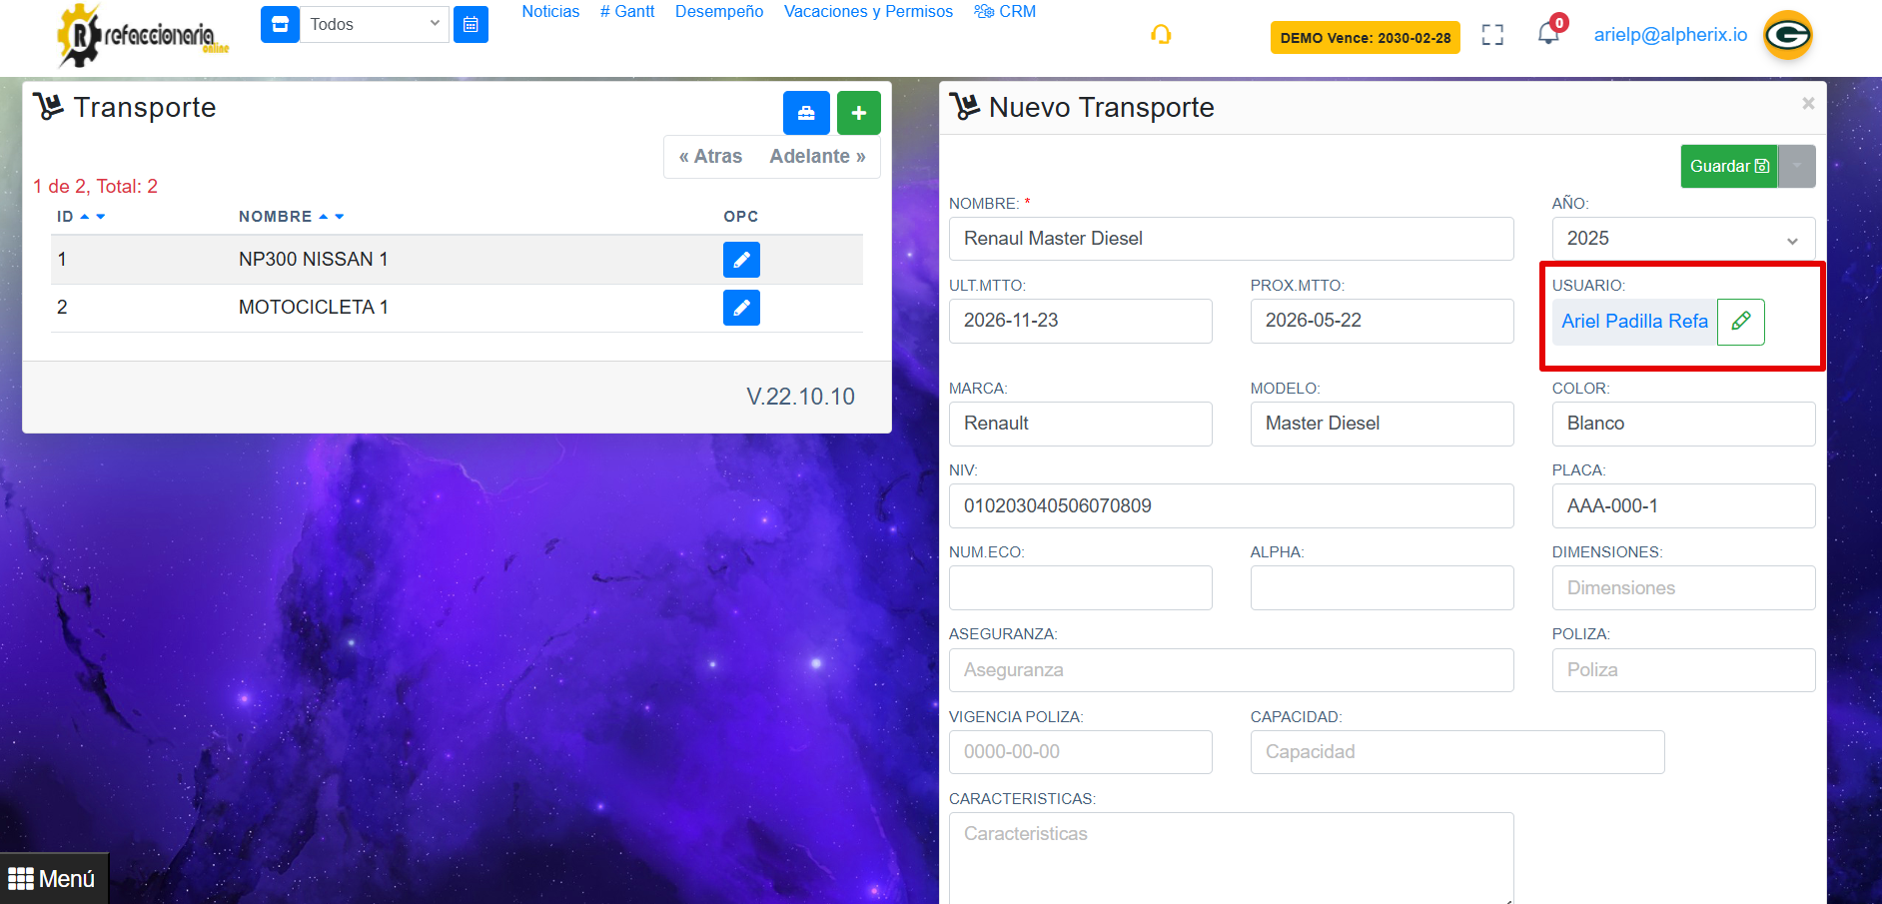Click the orange headset support icon
Viewport: 1882px width, 904px height.
click(x=1161, y=36)
